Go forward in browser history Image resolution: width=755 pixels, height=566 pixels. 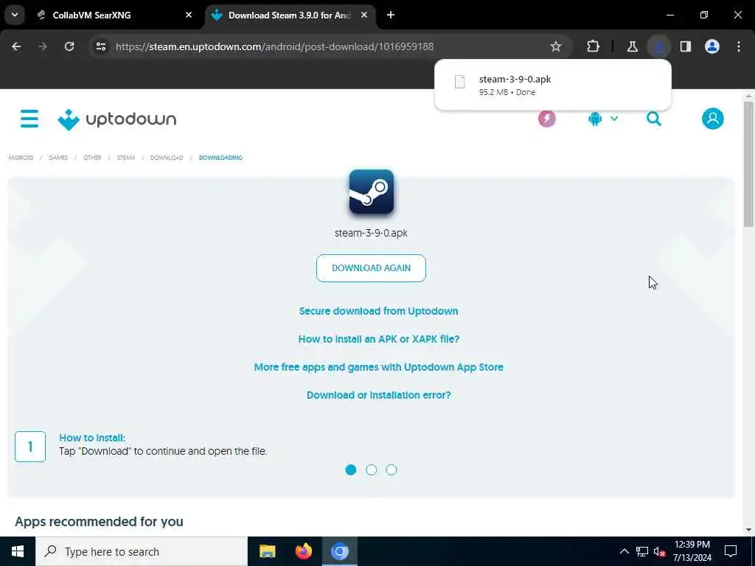point(43,46)
